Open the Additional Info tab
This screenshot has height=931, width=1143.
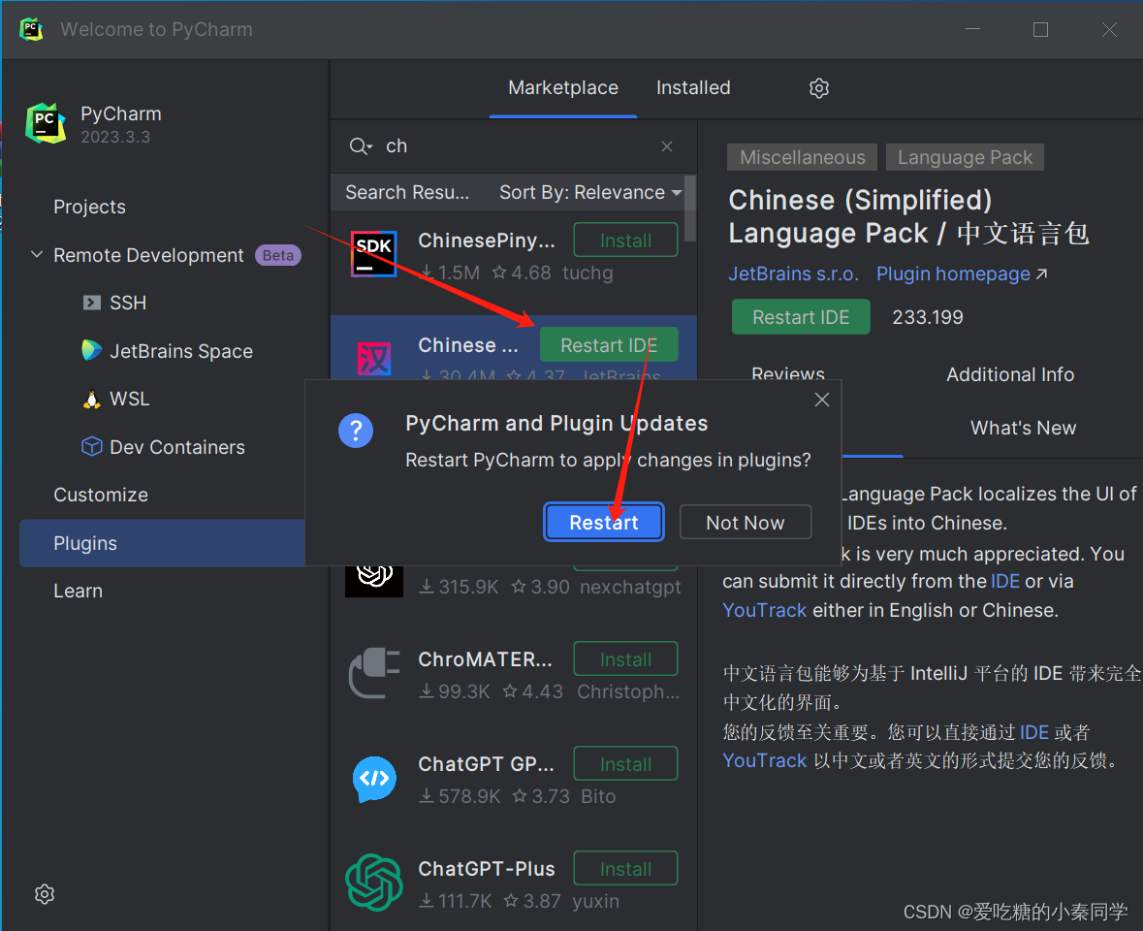click(x=1009, y=374)
